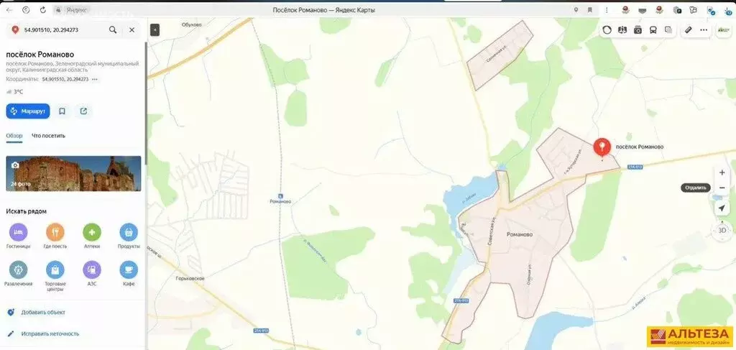The width and height of the screenshot is (736, 350).
Task: Save place with bookmark icon
Action: [x=63, y=111]
